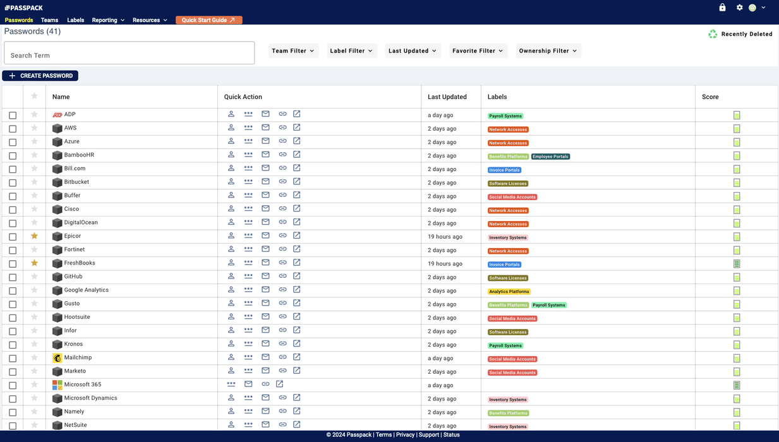Copy the password for AWS
The width and height of the screenshot is (779, 442).
[x=248, y=127]
